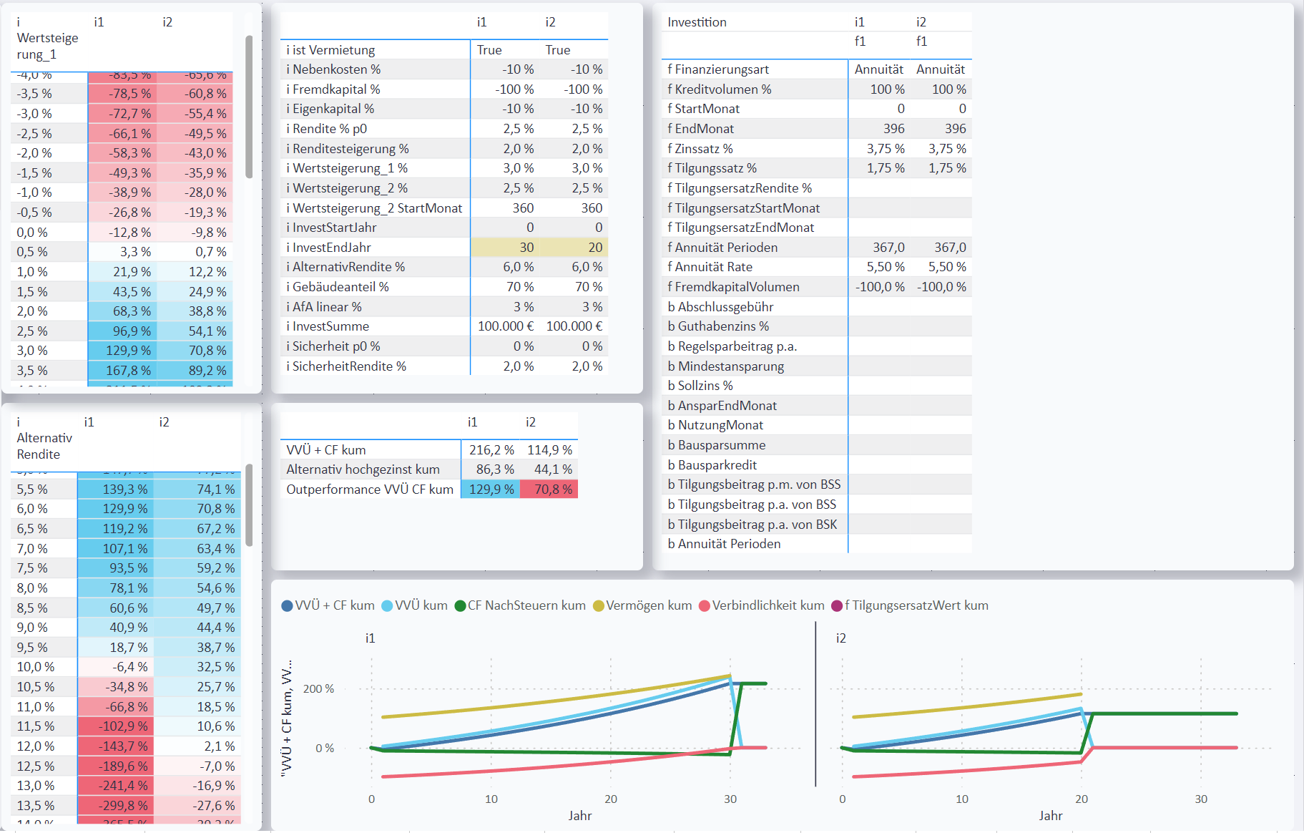Click the Wertsteigerung_1 table header
1304x833 pixels.
(47, 39)
